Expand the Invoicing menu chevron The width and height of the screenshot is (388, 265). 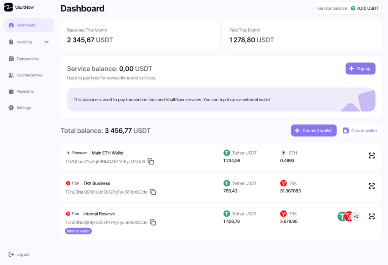[47, 42]
